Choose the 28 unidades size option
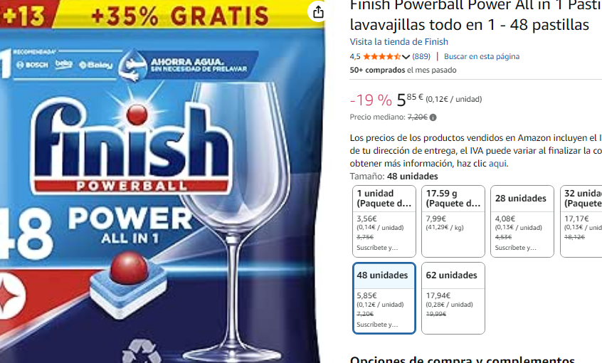Image resolution: width=602 pixels, height=363 pixels. pos(522,221)
